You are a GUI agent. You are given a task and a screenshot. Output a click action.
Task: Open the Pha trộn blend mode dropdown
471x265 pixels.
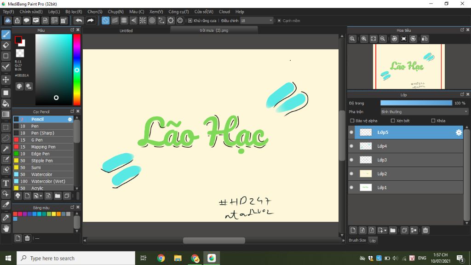coord(424,112)
